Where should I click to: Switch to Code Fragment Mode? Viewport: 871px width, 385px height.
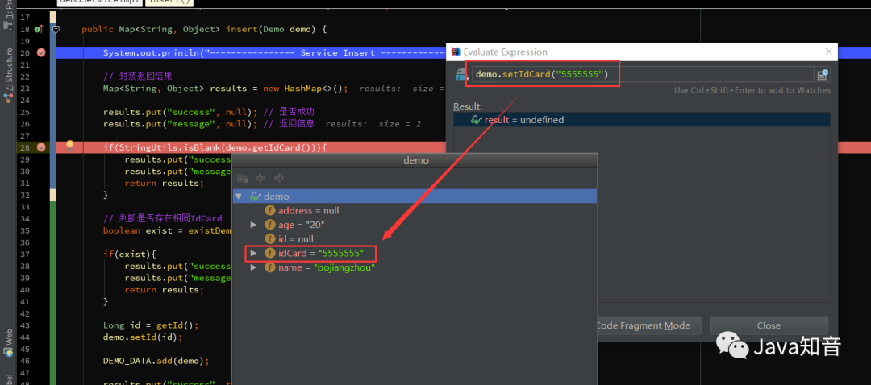coord(644,325)
